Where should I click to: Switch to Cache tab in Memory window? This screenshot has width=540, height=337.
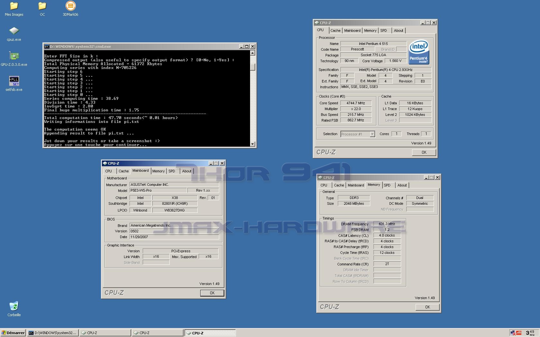tap(339, 185)
